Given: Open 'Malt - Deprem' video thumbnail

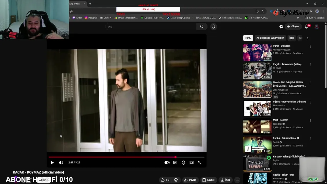Looking at the screenshot, I should click(x=257, y=126).
